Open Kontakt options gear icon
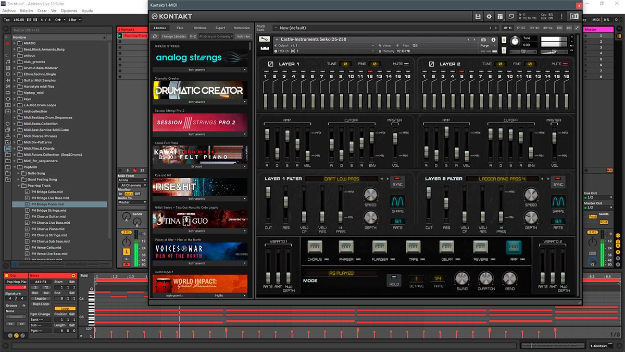 point(490,16)
